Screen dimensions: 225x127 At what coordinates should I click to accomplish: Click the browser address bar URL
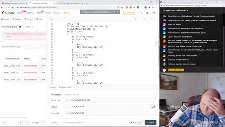[x=38, y=7]
